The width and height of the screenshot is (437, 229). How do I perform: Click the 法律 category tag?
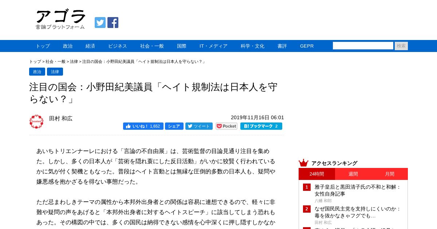tap(55, 72)
